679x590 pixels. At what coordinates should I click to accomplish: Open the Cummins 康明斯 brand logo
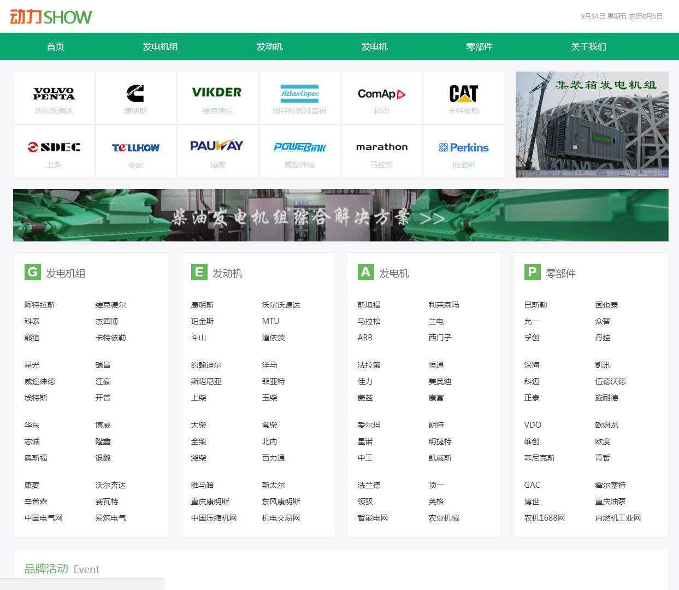[x=136, y=93]
